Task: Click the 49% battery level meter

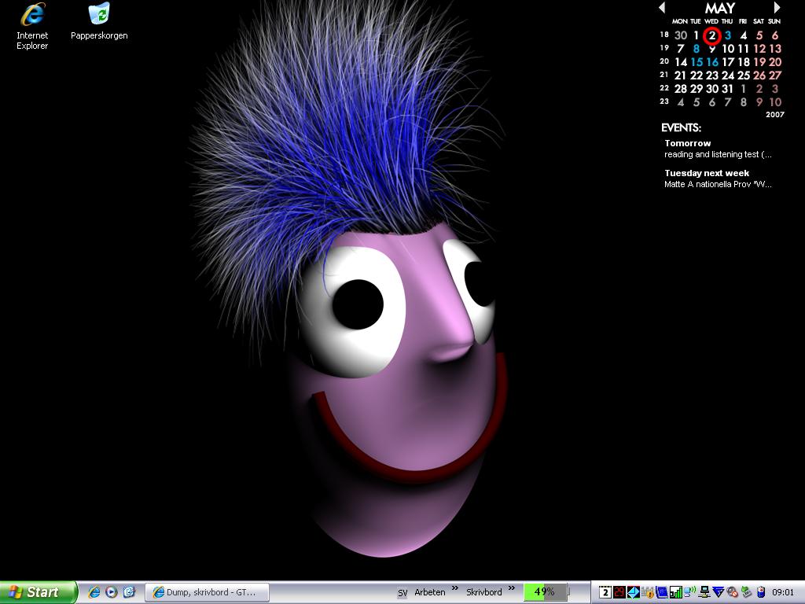Action: [x=545, y=592]
